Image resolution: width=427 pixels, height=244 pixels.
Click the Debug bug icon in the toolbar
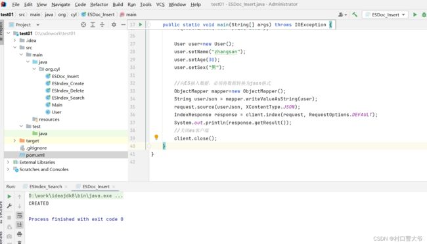click(x=424, y=14)
